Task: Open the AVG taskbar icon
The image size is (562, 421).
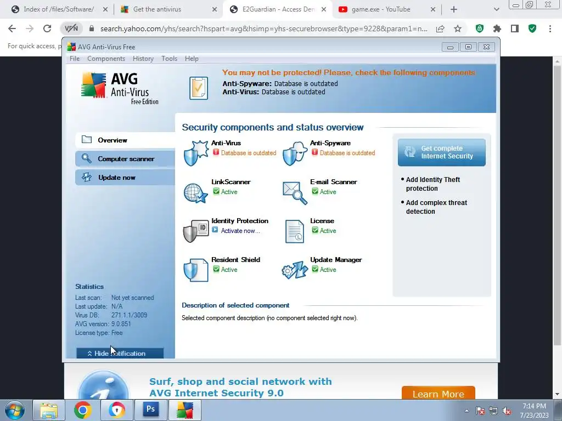Action: 185,410
